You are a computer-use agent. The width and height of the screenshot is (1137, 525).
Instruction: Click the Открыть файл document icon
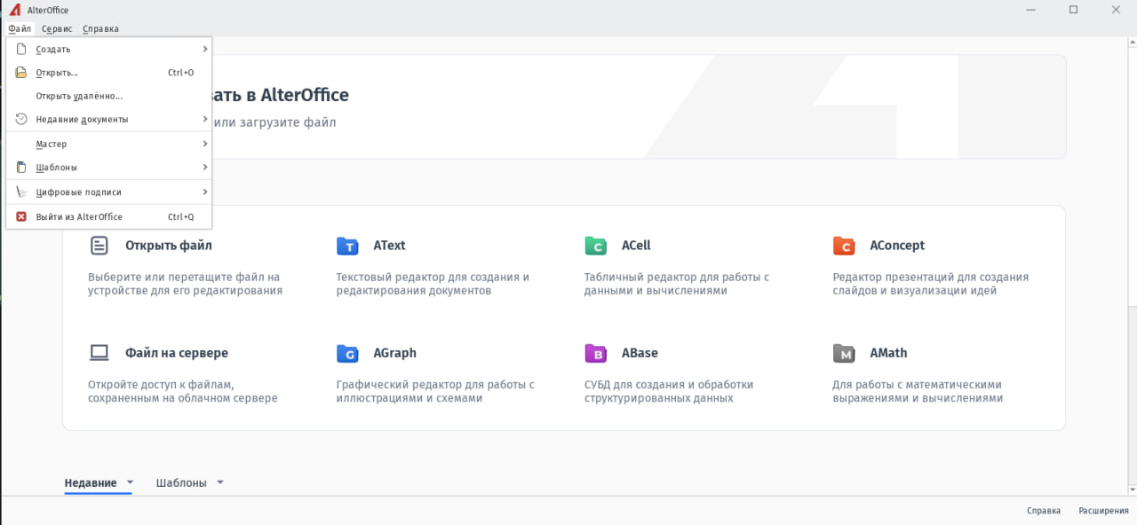pyautogui.click(x=99, y=246)
